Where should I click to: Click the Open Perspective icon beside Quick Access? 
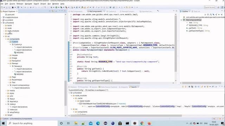pos(218,7)
